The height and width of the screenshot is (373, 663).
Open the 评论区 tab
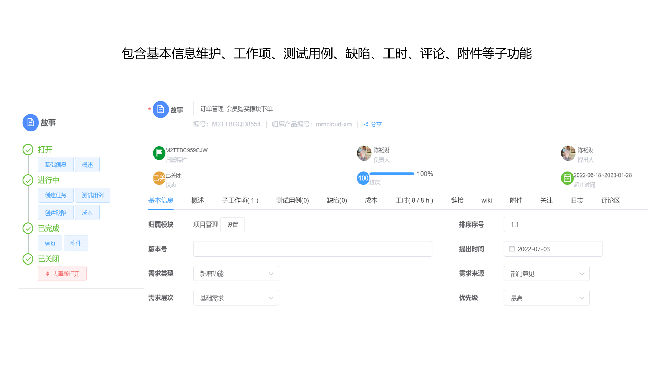click(x=611, y=200)
